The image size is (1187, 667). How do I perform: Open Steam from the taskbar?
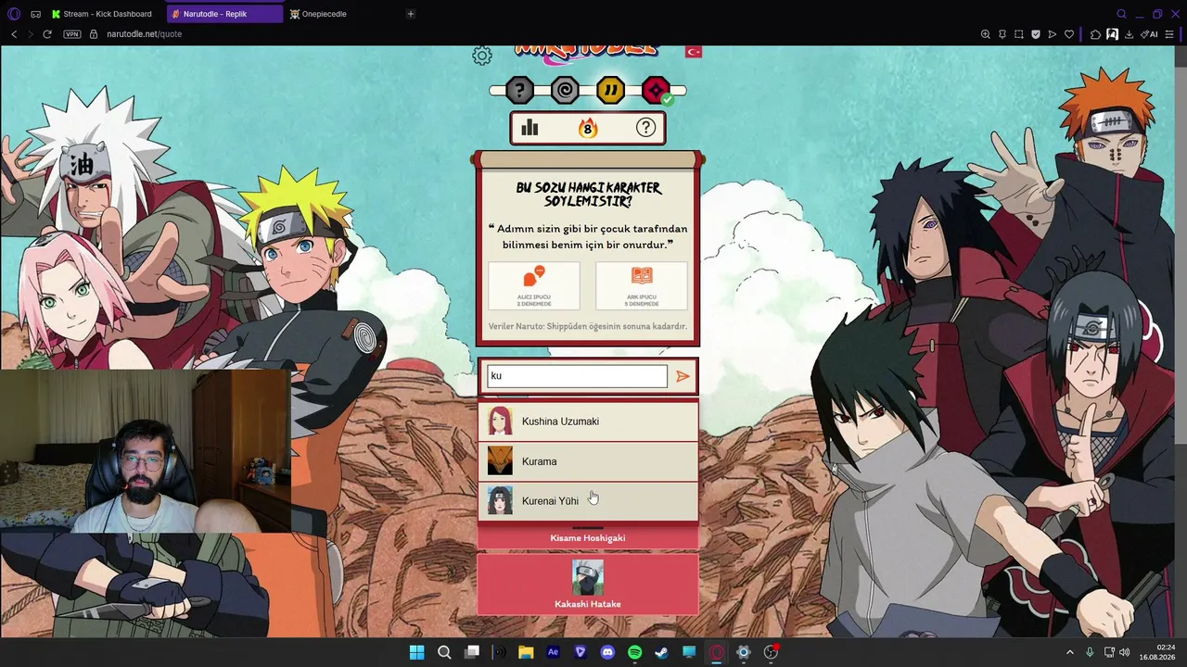pos(661,652)
